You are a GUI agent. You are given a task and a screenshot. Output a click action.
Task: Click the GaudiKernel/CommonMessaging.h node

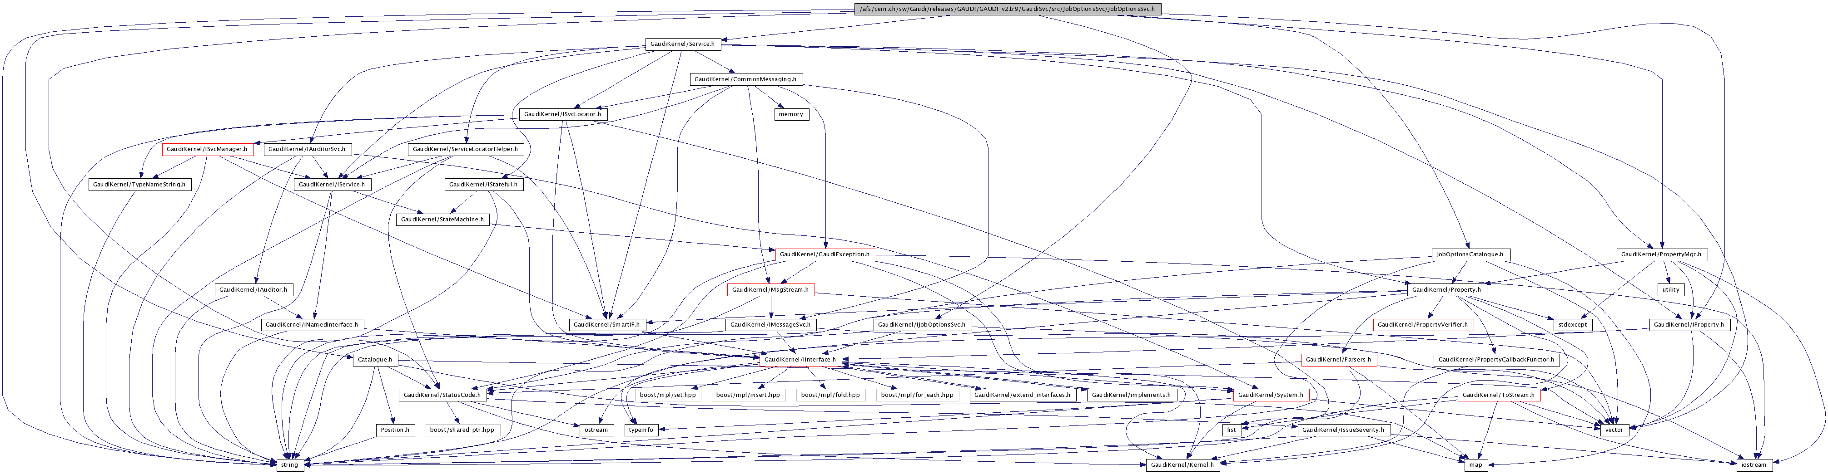coord(745,79)
